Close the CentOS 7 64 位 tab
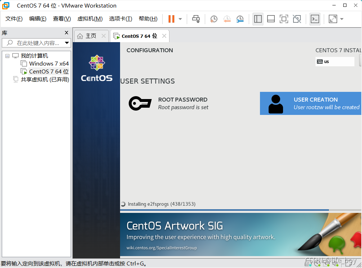The width and height of the screenshot is (362, 268). coord(164,36)
